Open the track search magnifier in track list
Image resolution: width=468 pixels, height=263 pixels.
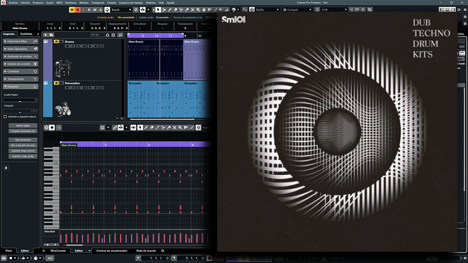point(121,35)
